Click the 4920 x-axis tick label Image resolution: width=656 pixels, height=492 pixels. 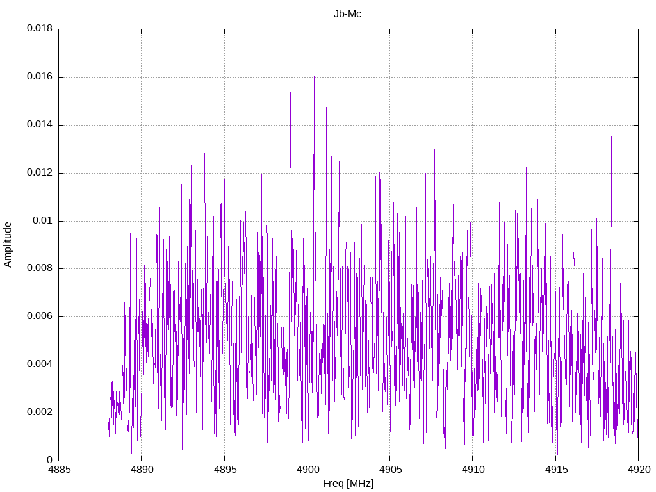pyautogui.click(x=639, y=470)
